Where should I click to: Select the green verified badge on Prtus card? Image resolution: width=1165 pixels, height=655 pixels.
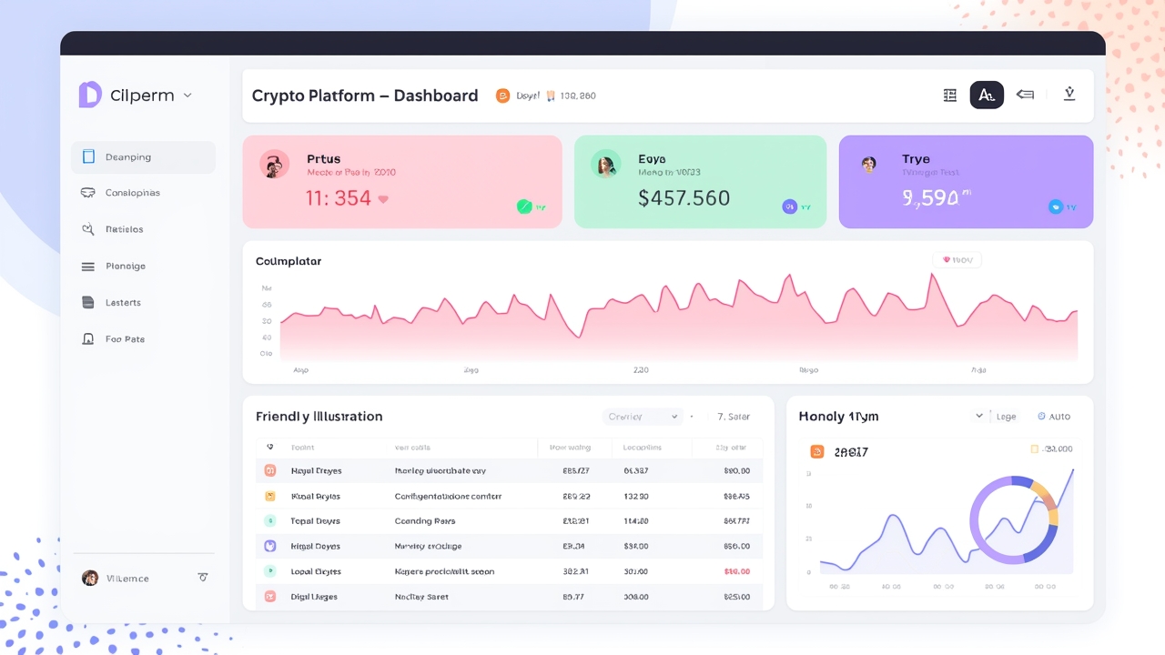(526, 206)
